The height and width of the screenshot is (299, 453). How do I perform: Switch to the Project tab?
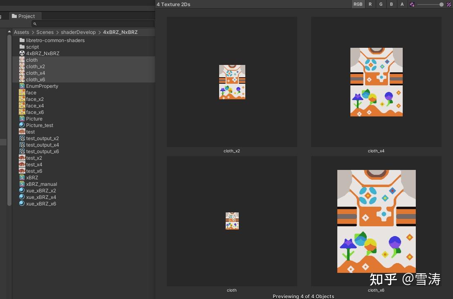click(x=25, y=16)
